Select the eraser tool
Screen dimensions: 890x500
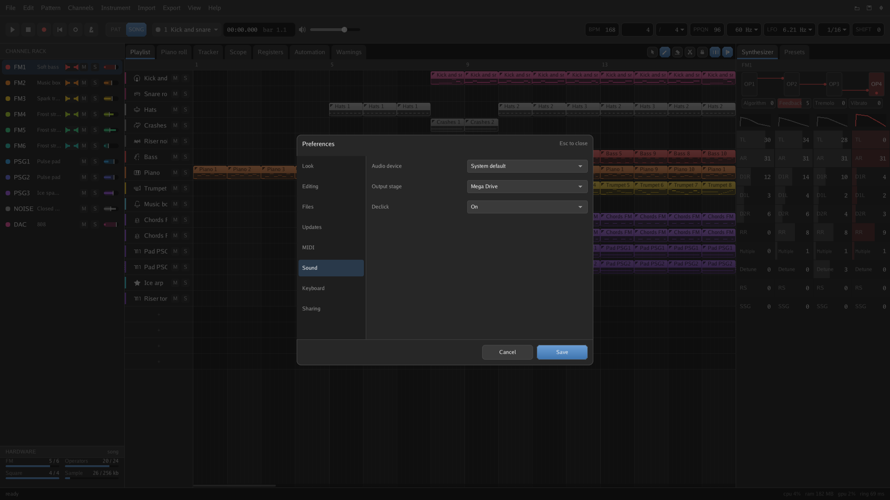tap(677, 52)
